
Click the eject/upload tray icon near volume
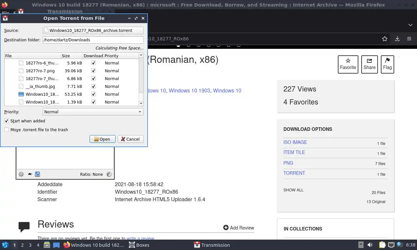pyautogui.click(x=361, y=245)
